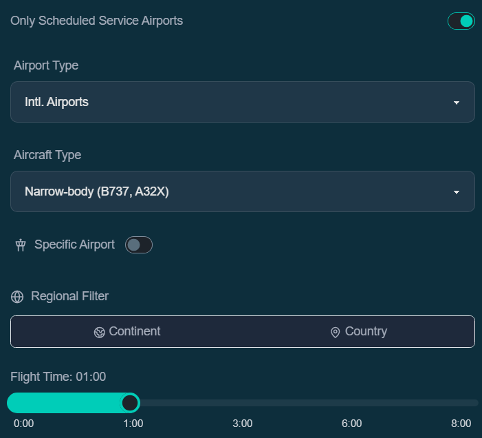Viewport: 482px width, 438px height.
Task: Switch to the Continent filter tab
Action: click(127, 331)
